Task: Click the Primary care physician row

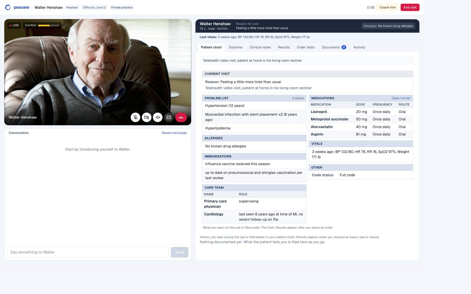Action: (x=254, y=204)
